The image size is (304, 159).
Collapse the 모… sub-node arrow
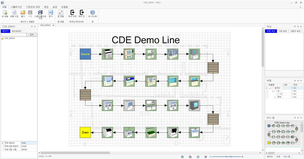pos(272,91)
